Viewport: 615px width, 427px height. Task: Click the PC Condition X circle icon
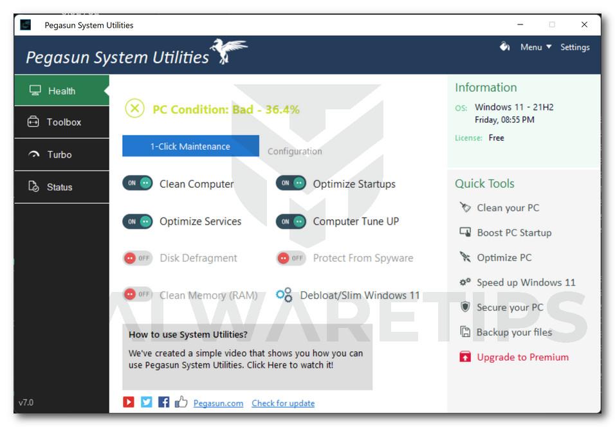point(135,108)
